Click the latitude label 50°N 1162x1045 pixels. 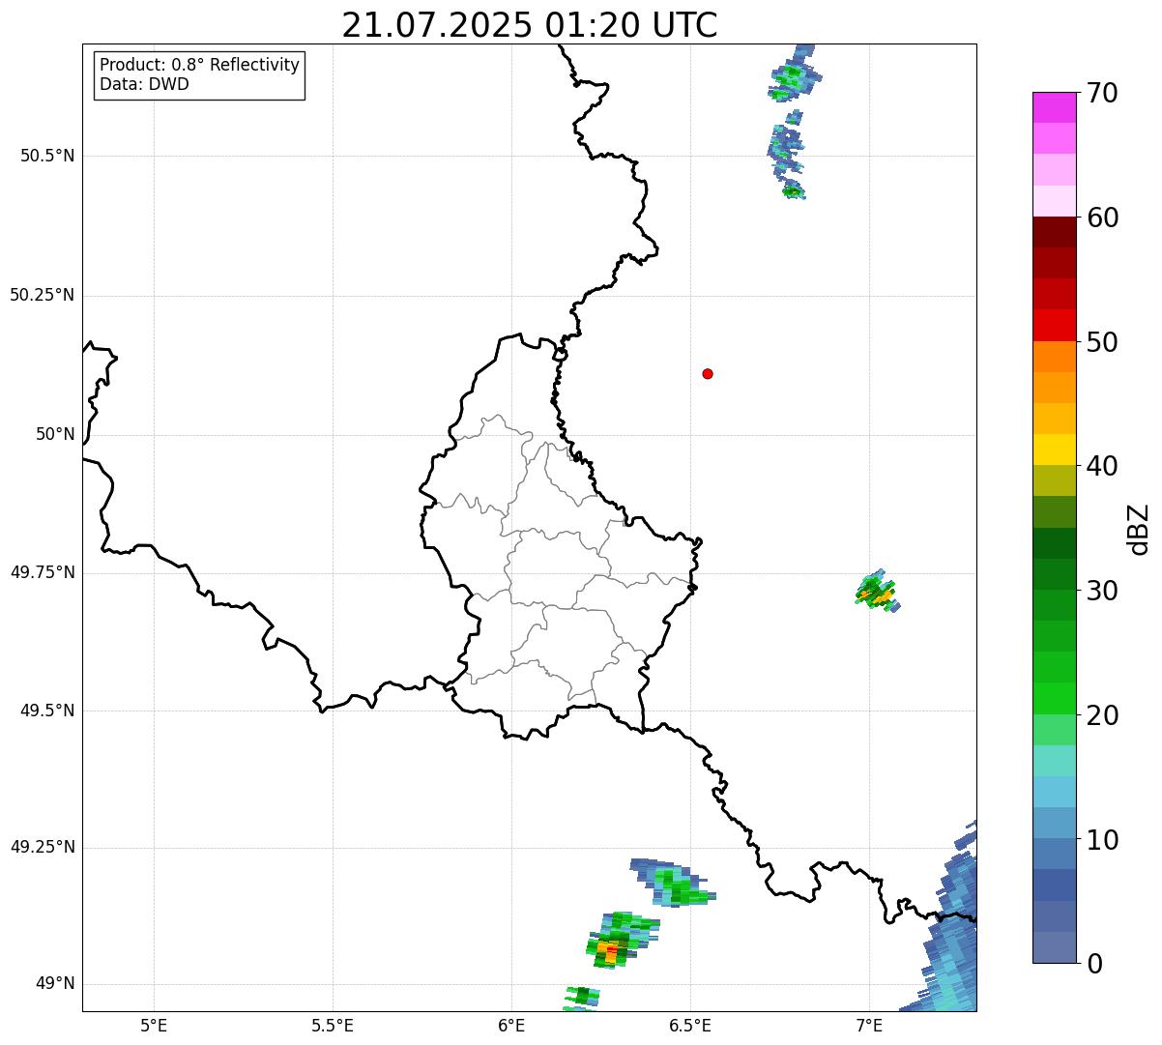coord(55,434)
